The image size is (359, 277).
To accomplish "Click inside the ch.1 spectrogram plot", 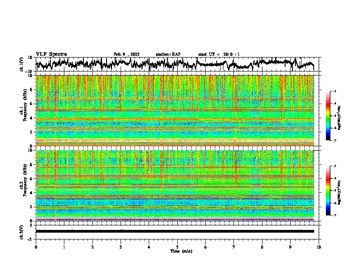I will (x=175, y=110).
